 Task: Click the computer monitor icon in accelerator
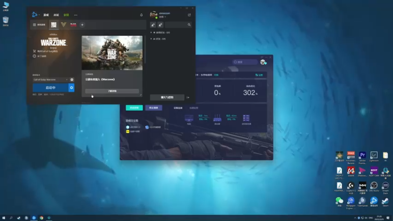tap(189, 118)
